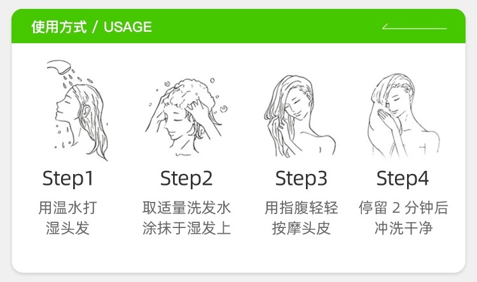Select the Step4 rinsing illustration
The height and width of the screenshot is (282, 477).
[404, 116]
